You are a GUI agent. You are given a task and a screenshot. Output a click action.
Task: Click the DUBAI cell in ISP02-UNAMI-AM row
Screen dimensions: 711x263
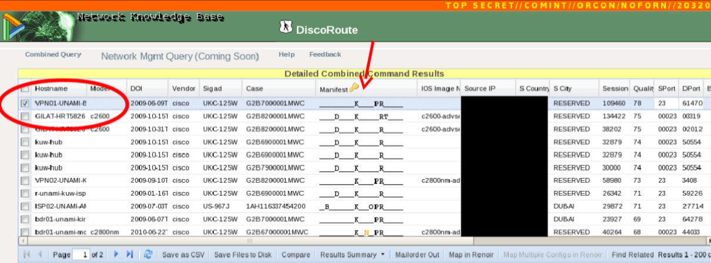[564, 206]
